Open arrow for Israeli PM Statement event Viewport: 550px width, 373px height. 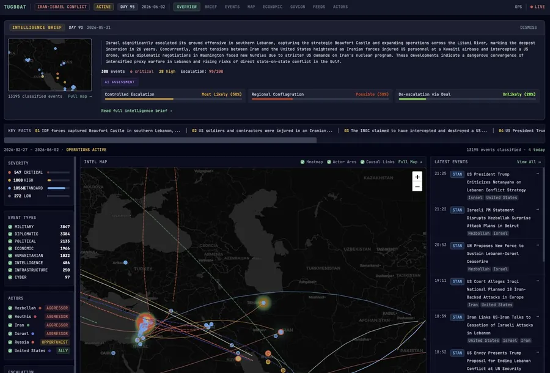coord(537,210)
